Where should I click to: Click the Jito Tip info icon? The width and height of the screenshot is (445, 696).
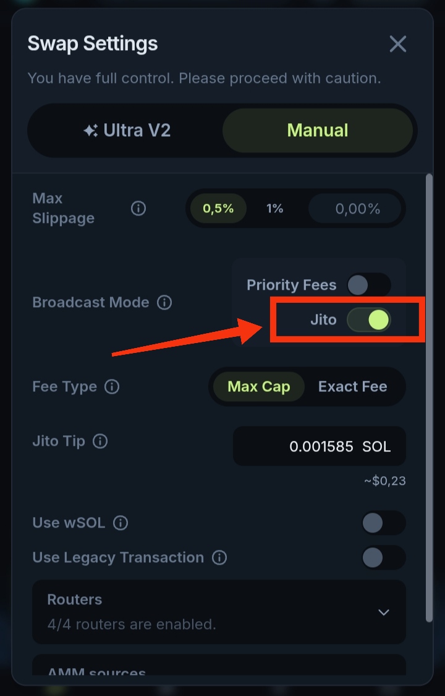tap(100, 442)
